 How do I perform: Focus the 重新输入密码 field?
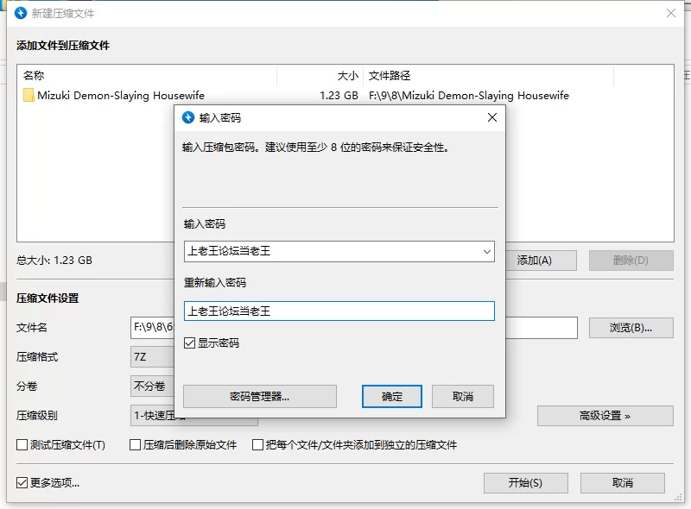tap(339, 311)
